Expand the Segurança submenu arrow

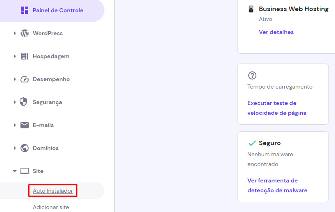[x=15, y=102]
